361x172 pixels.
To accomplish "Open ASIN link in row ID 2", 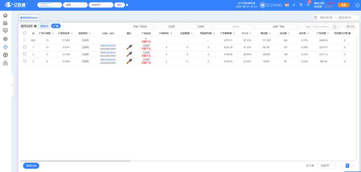I will pyautogui.click(x=108, y=53).
